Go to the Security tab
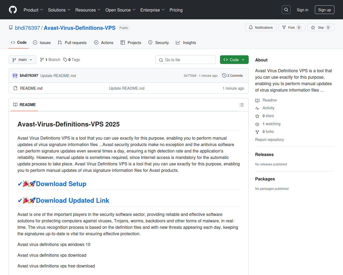343x275 pixels. [x=159, y=43]
